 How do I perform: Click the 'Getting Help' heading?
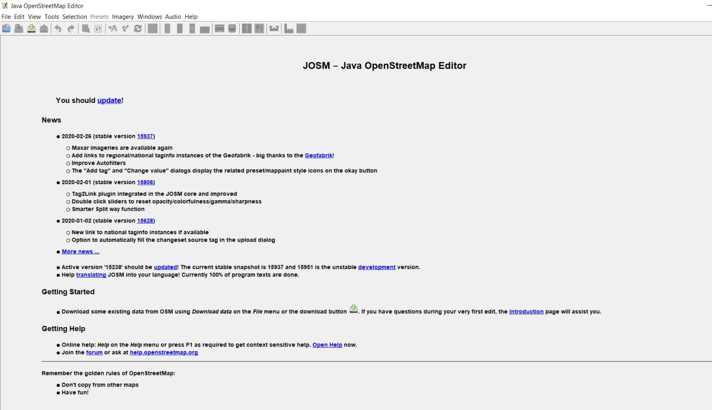pyautogui.click(x=63, y=329)
